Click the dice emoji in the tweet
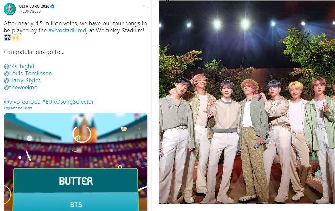Viewport: 335px width, 211px height. tap(7, 38)
